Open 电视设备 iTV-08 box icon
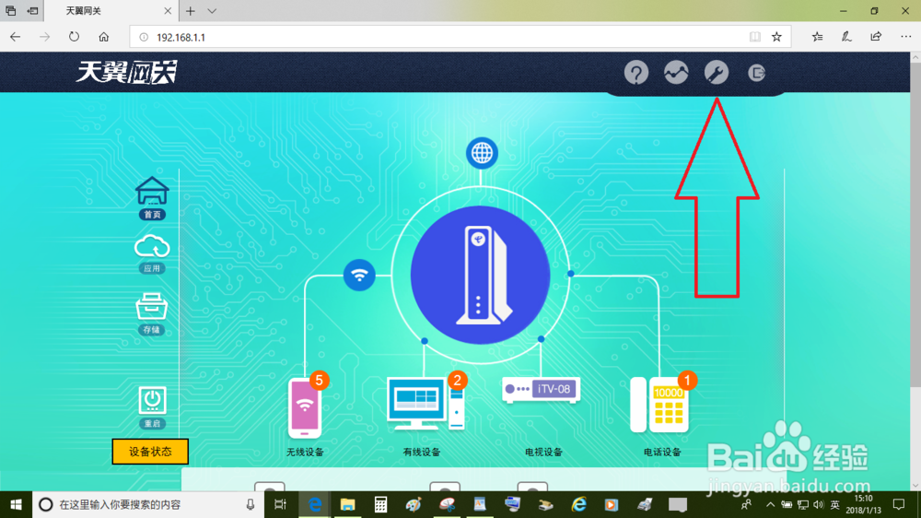 tap(542, 390)
